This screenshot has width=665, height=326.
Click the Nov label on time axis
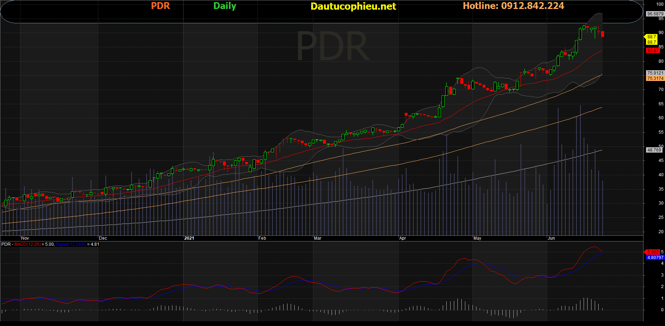[x=25, y=238]
